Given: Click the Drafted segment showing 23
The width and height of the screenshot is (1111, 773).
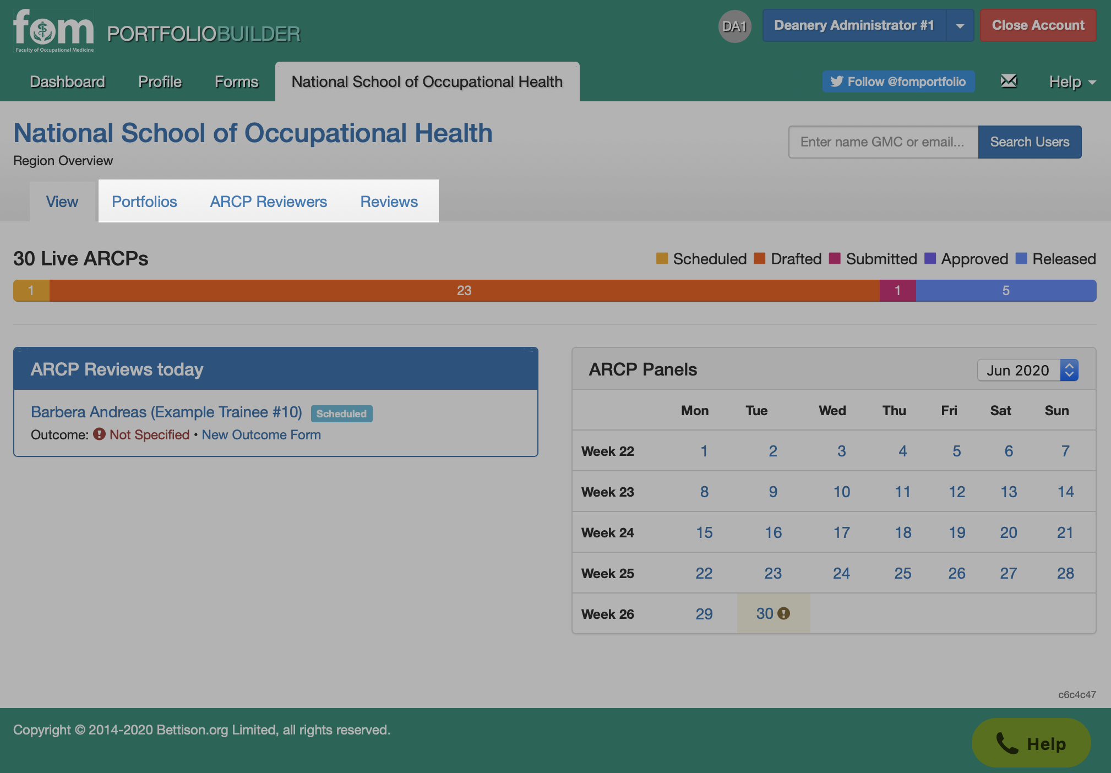Looking at the screenshot, I should coord(464,290).
